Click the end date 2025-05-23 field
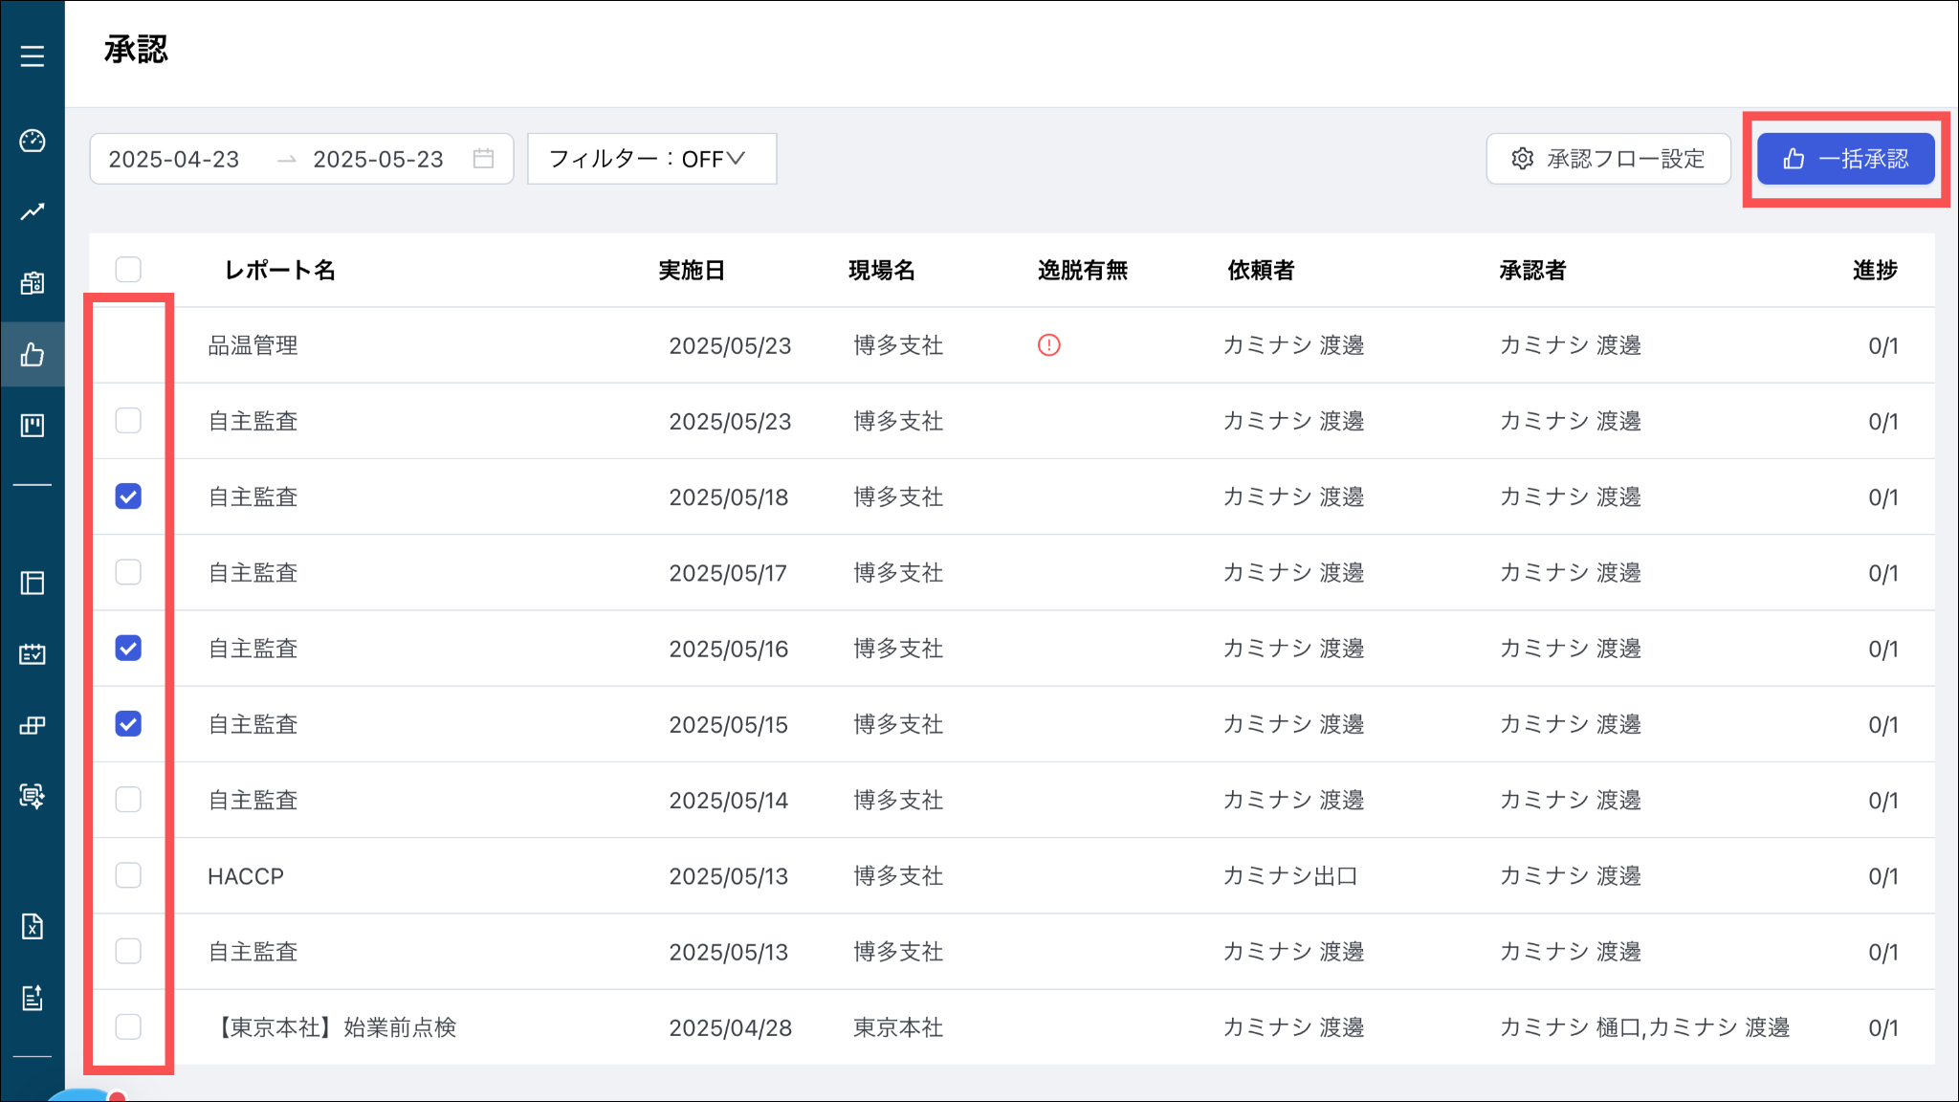The width and height of the screenshot is (1959, 1102). [378, 159]
